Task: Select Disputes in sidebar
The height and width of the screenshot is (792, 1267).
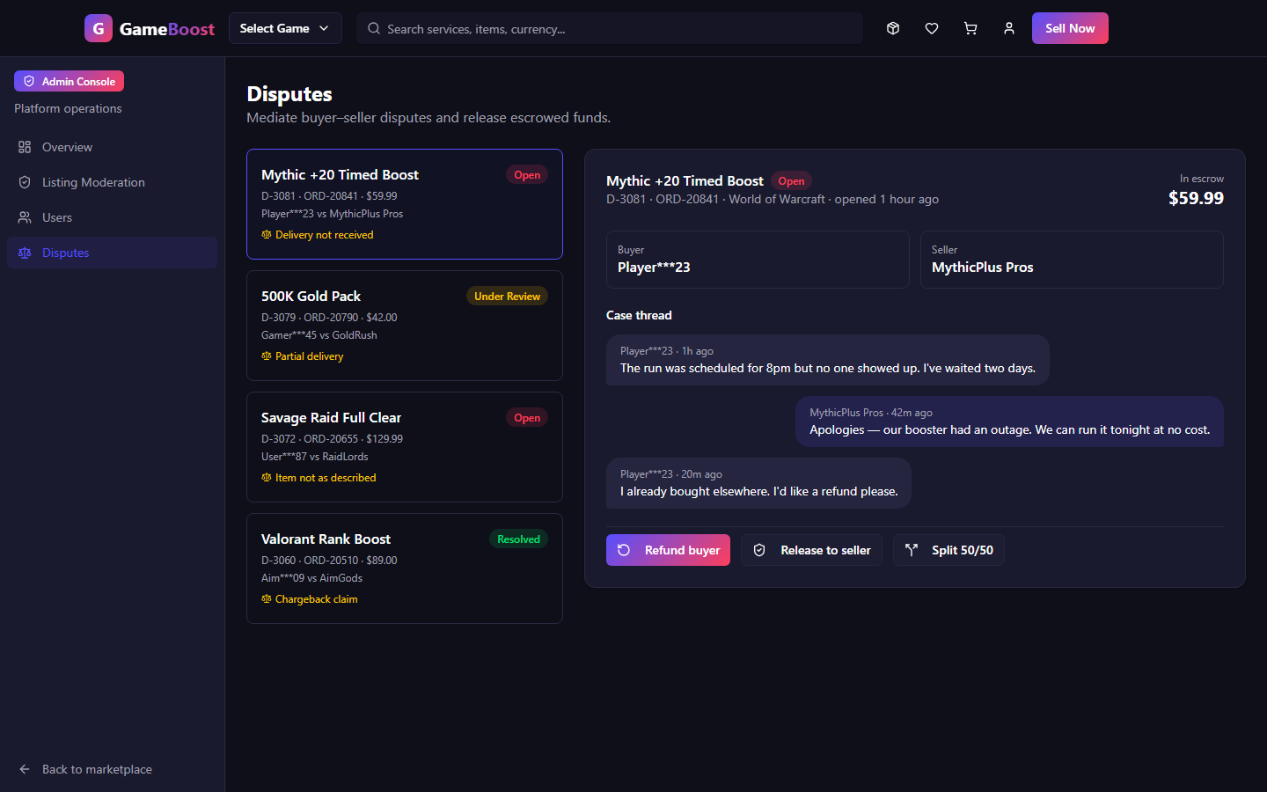Action: coord(112,253)
